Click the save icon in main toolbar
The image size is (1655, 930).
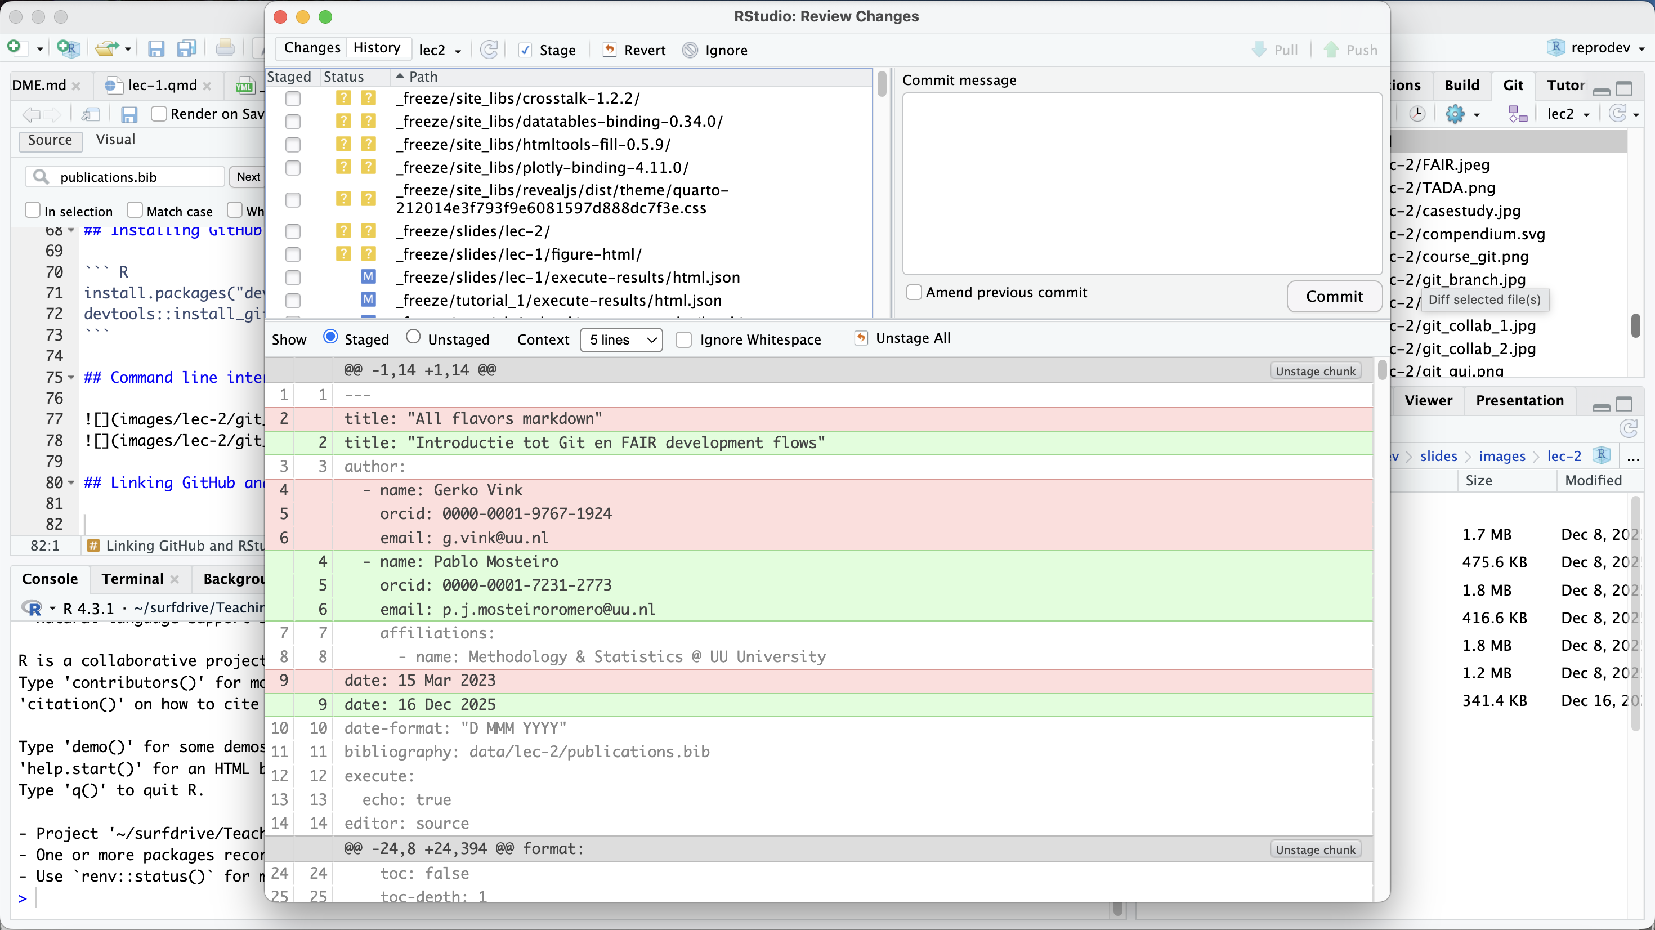[155, 48]
